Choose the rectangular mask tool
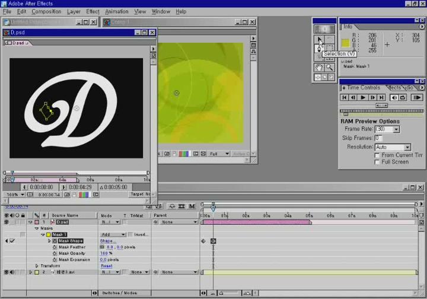The width and height of the screenshot is (427, 299). tap(330, 49)
